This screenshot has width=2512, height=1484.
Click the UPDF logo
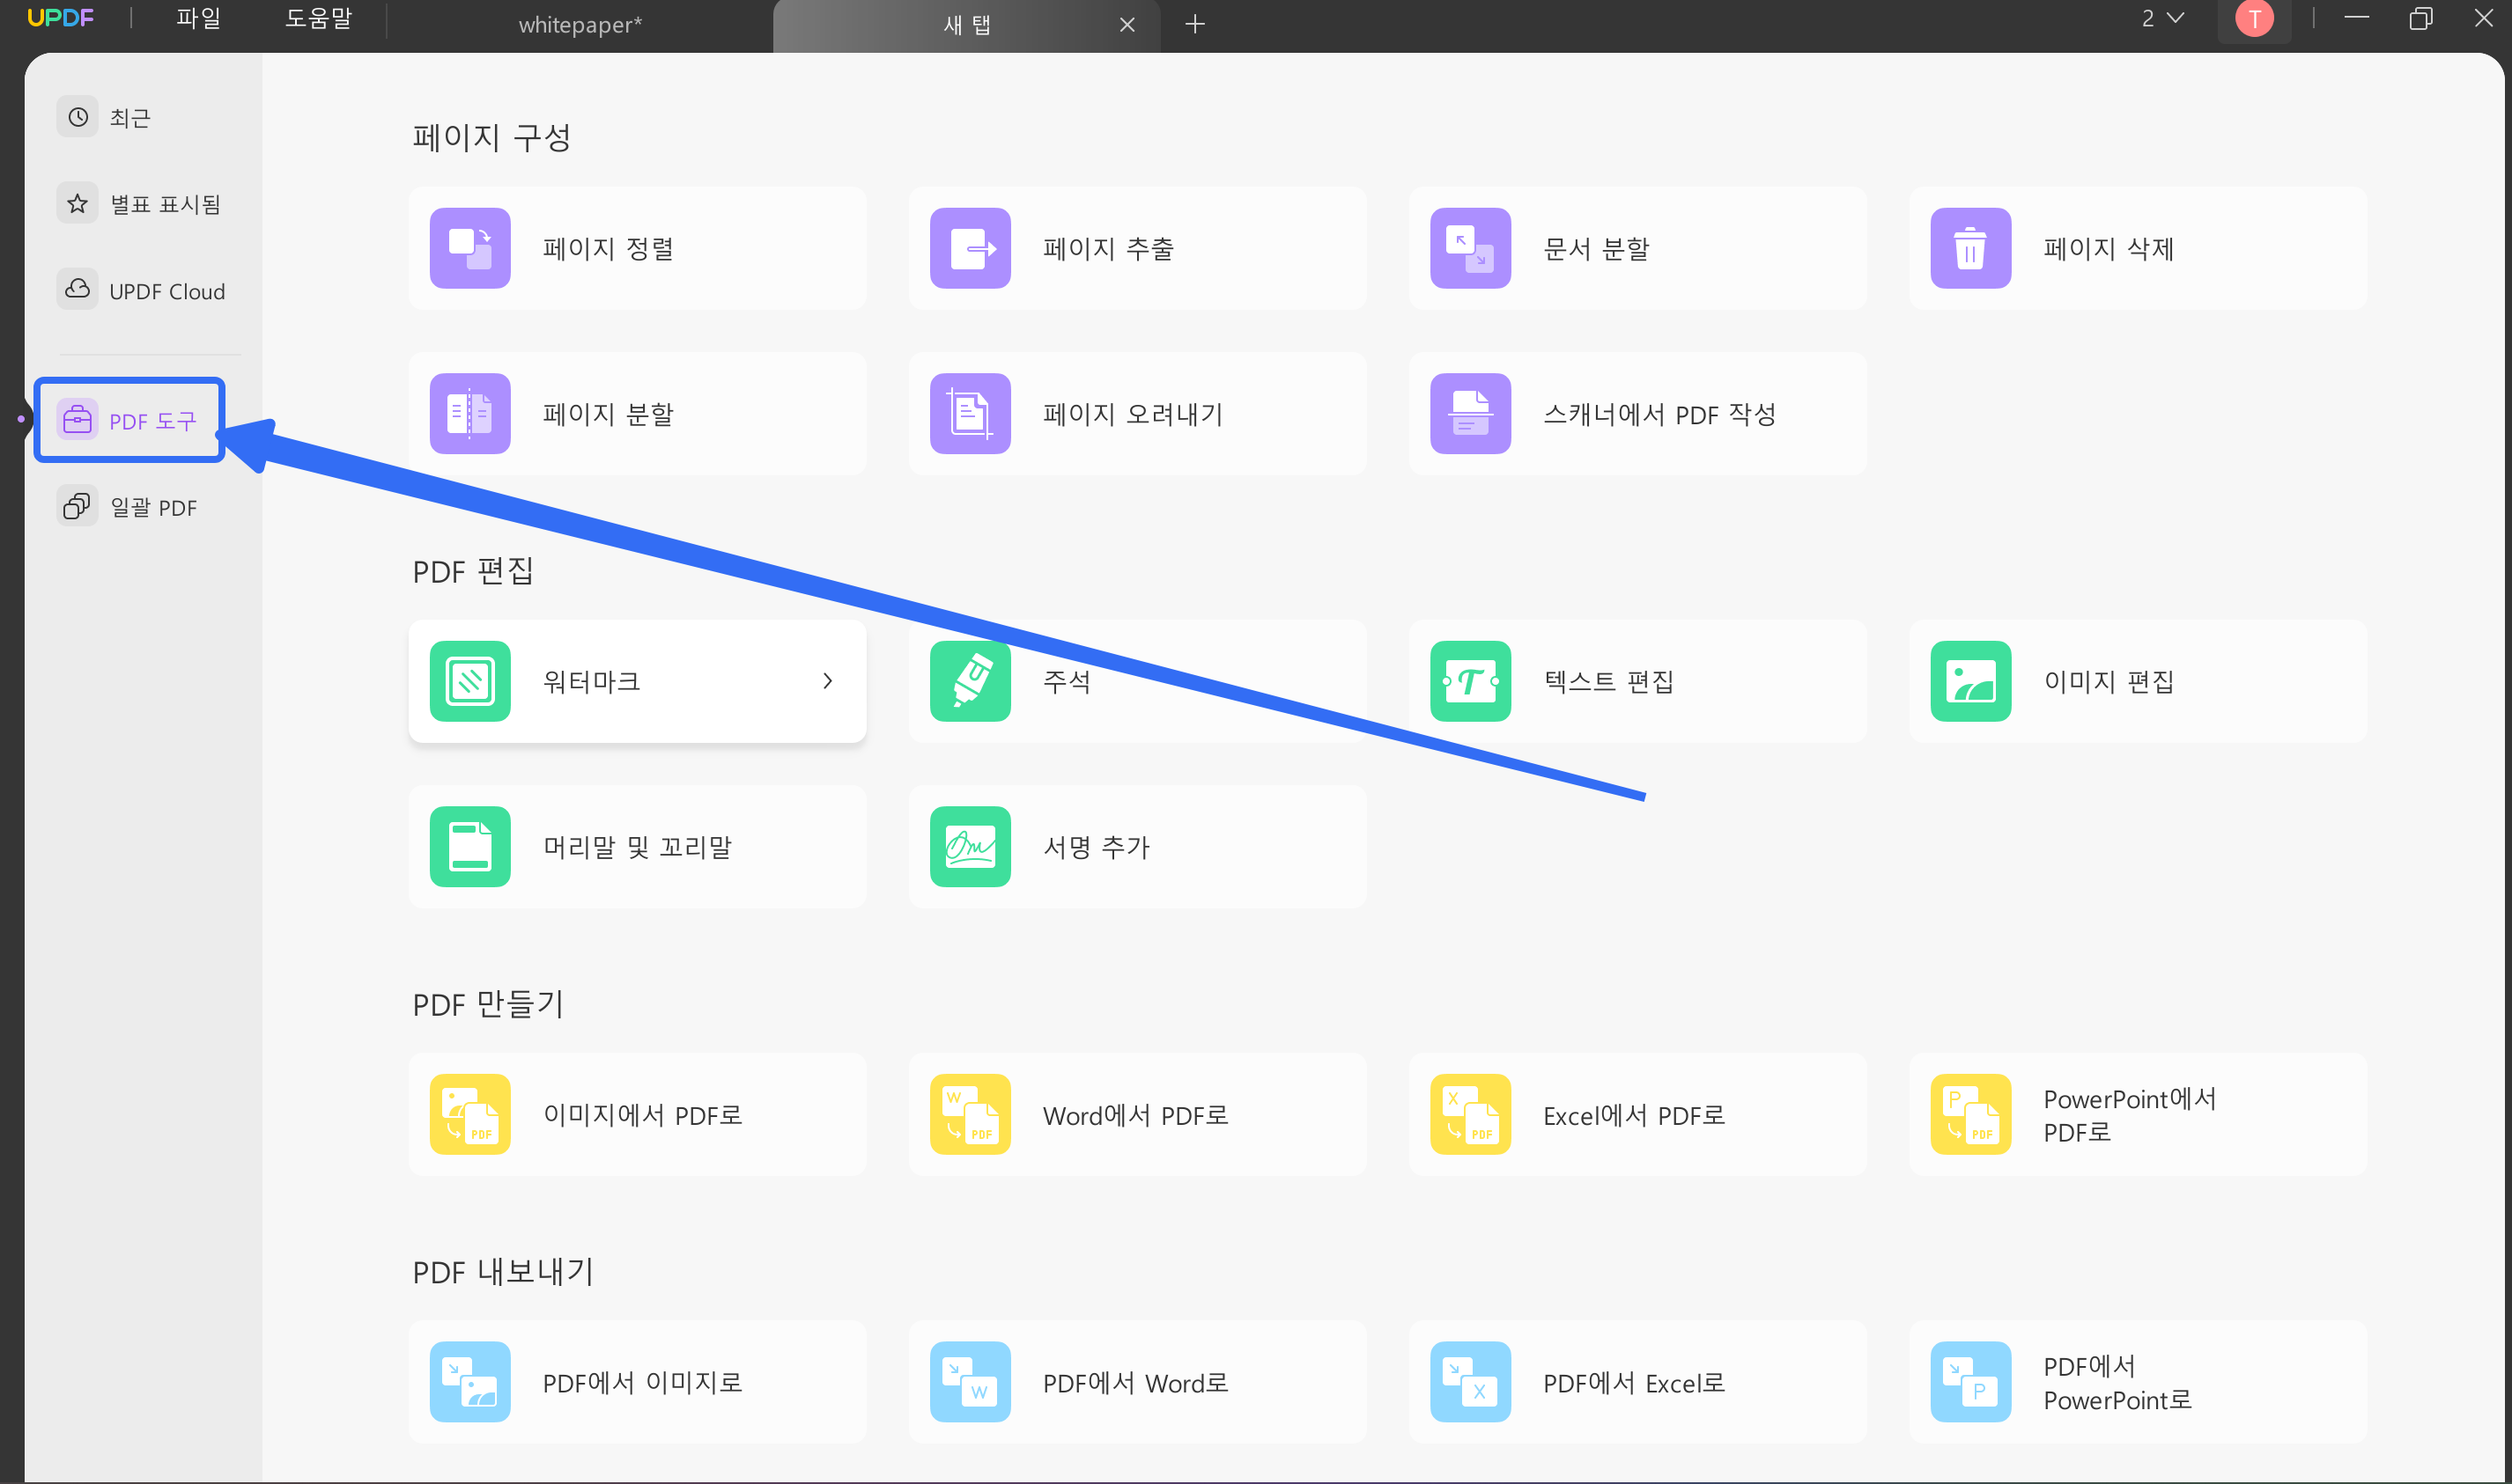click(x=60, y=18)
